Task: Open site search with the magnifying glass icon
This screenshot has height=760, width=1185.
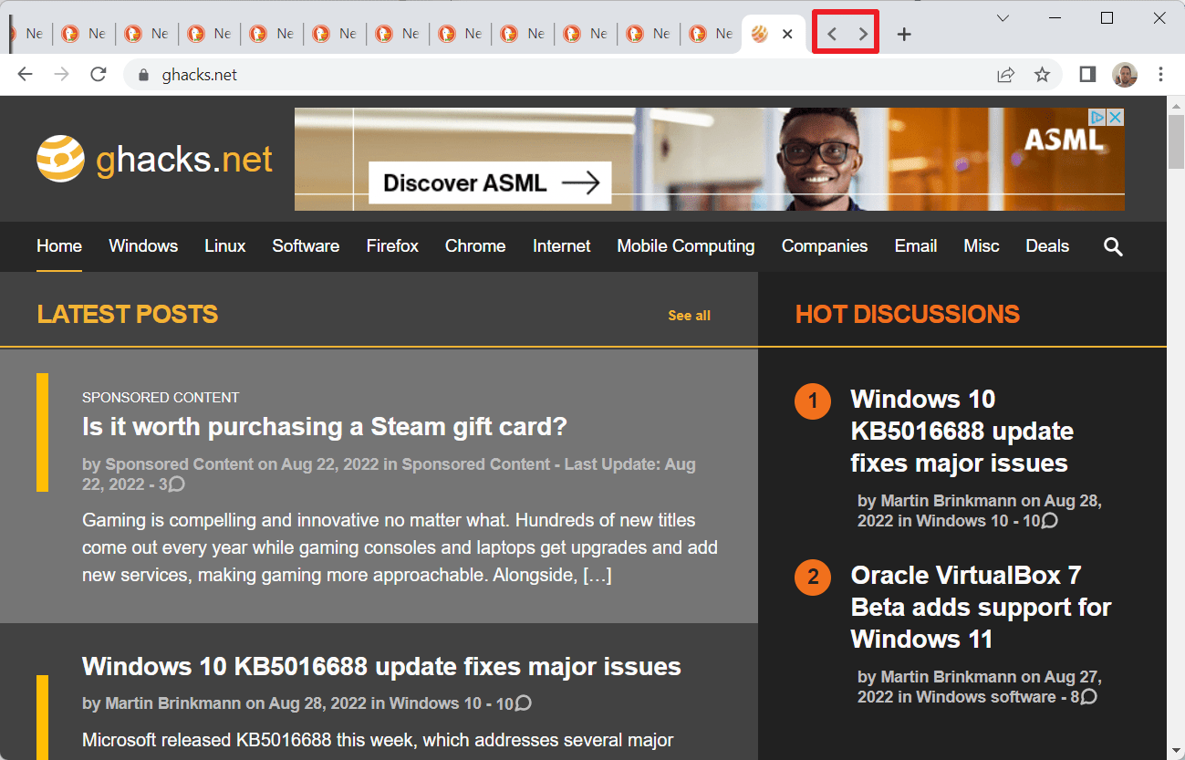Action: [x=1113, y=246]
